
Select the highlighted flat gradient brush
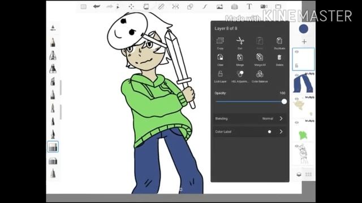tap(53, 147)
